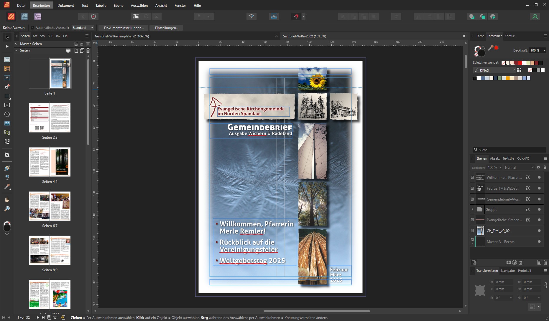549x321 pixels.
Task: Switch to the Navigator tab
Action: tap(508, 271)
